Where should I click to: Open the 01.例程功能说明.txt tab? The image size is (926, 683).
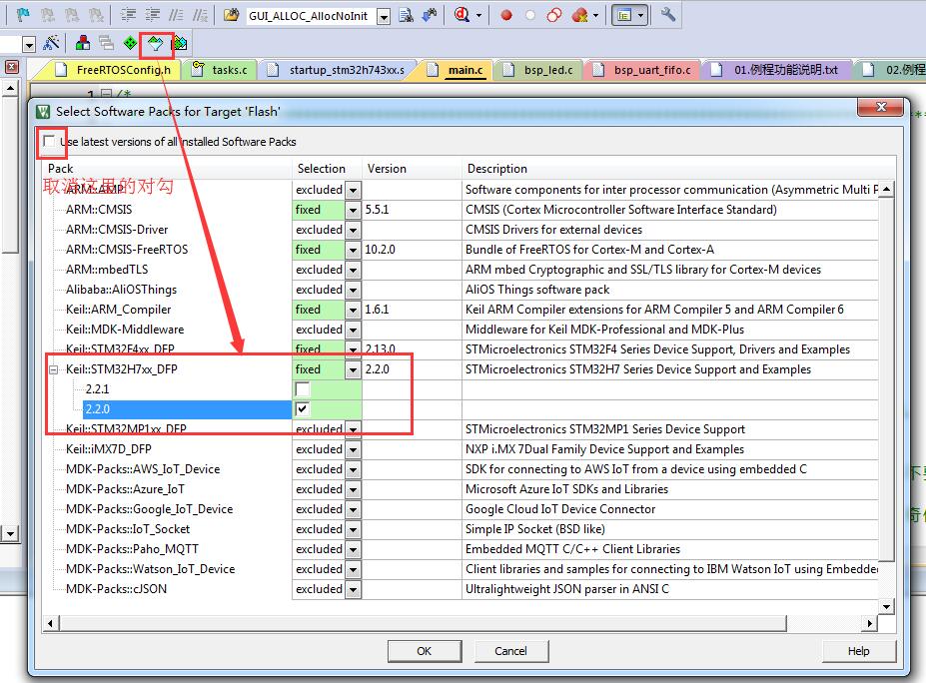pos(778,70)
